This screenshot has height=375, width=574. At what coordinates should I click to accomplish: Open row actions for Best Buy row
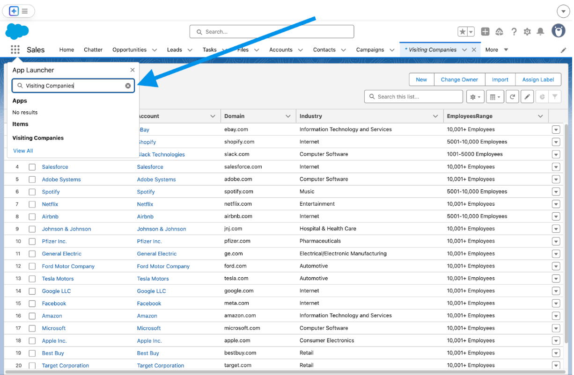556,353
